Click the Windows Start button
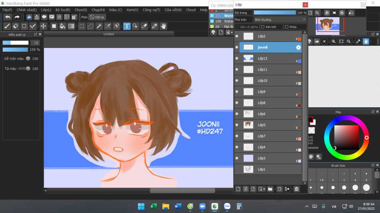The height and width of the screenshot is (213, 380). tap(141, 206)
